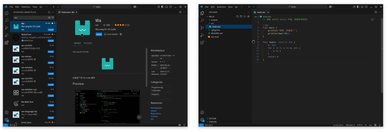The width and height of the screenshot is (388, 132).
Task: Refresh the Extensions Marketplace list
Action: [49, 12]
